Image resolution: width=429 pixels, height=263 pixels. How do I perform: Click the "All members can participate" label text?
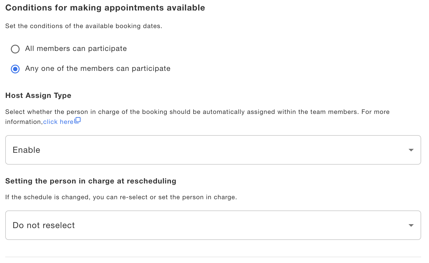[76, 49]
